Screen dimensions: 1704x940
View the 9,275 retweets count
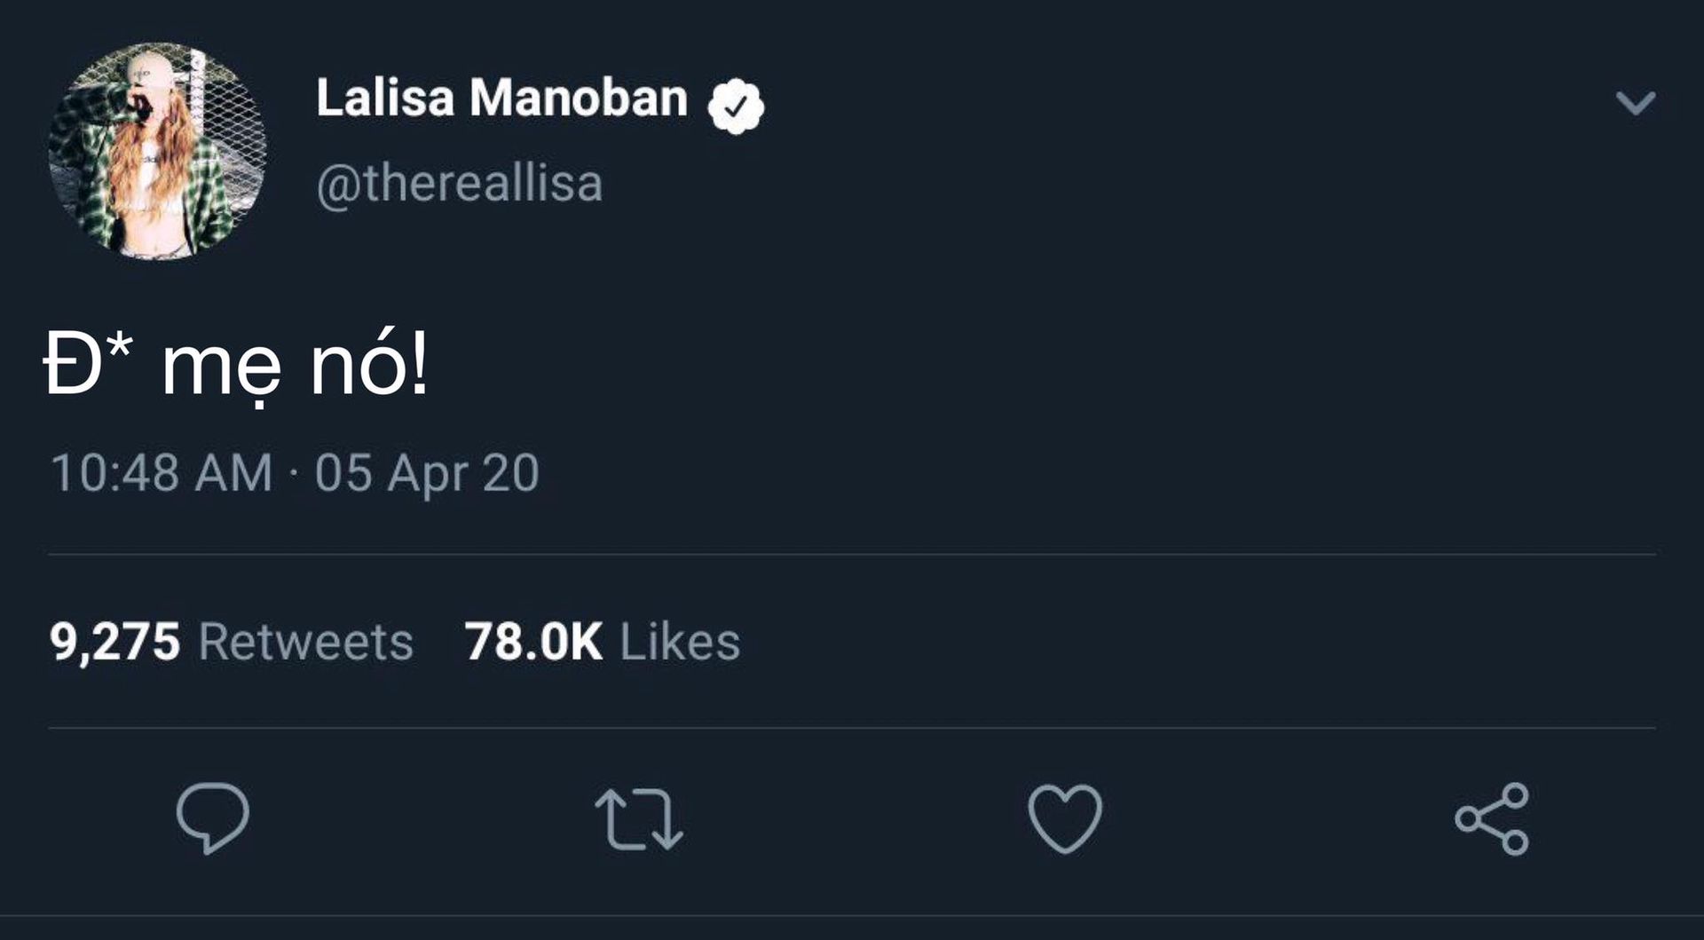coord(115,642)
